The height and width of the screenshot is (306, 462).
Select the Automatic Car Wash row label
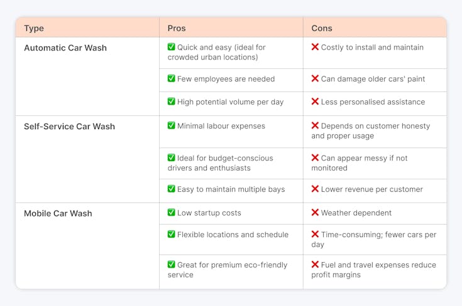pyautogui.click(x=65, y=48)
